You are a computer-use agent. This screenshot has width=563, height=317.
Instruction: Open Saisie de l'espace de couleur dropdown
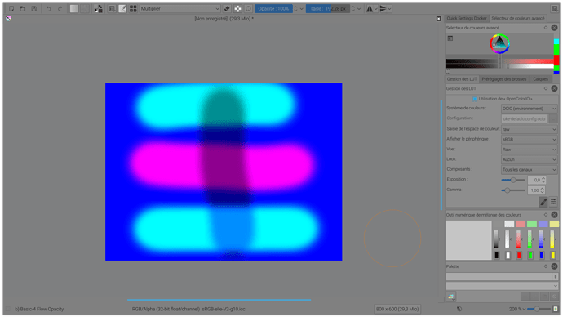[530, 129]
